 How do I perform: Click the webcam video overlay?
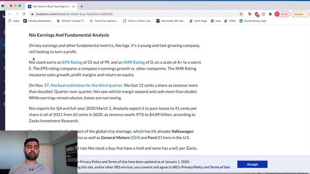pos(39,152)
